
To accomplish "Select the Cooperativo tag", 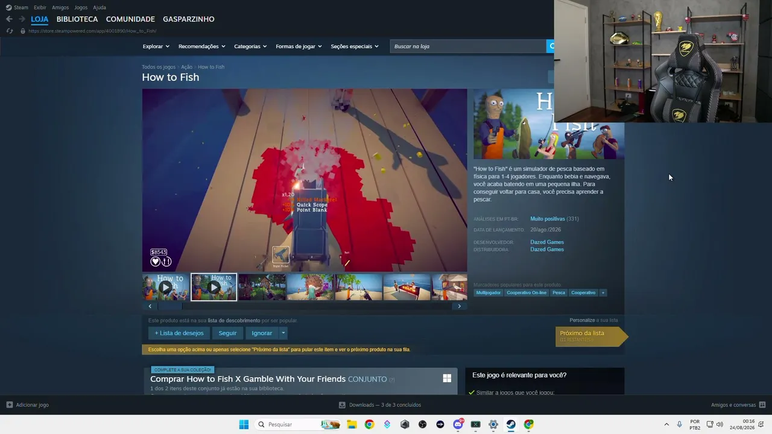I will coord(583,293).
